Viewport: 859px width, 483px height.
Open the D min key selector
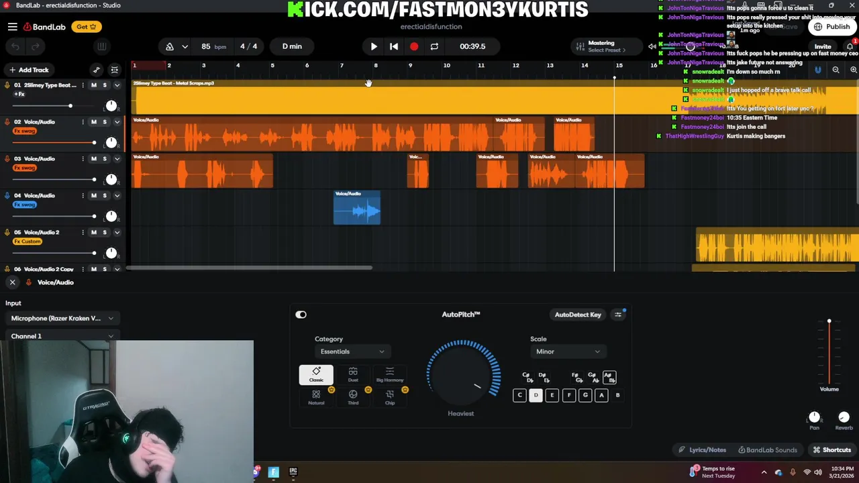click(x=292, y=46)
